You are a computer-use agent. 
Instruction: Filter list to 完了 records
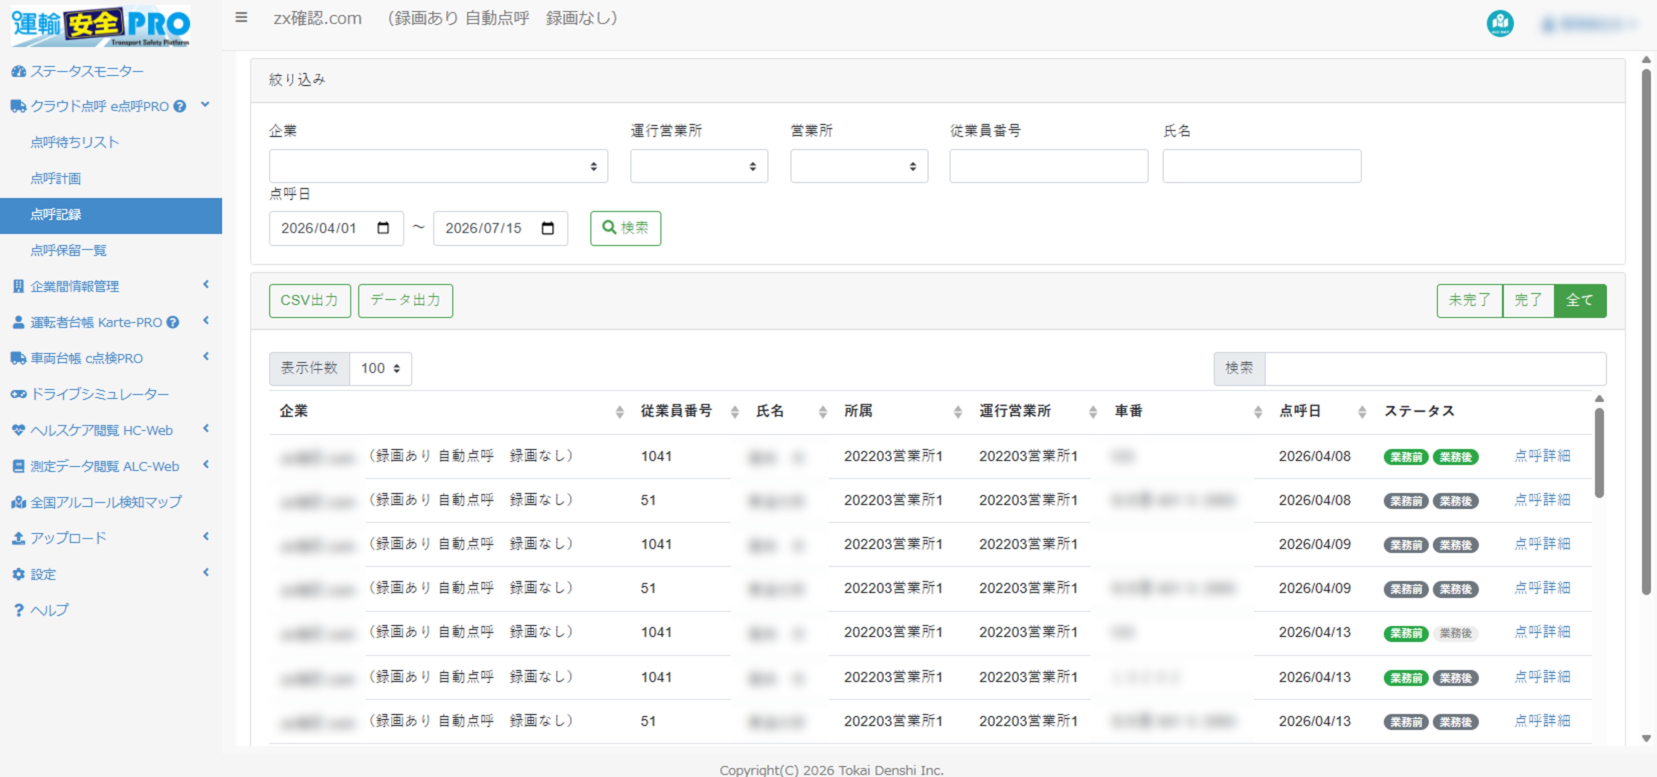(1528, 300)
